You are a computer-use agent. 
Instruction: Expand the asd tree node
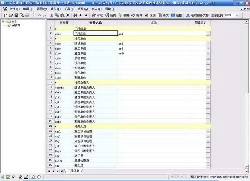[3, 21]
